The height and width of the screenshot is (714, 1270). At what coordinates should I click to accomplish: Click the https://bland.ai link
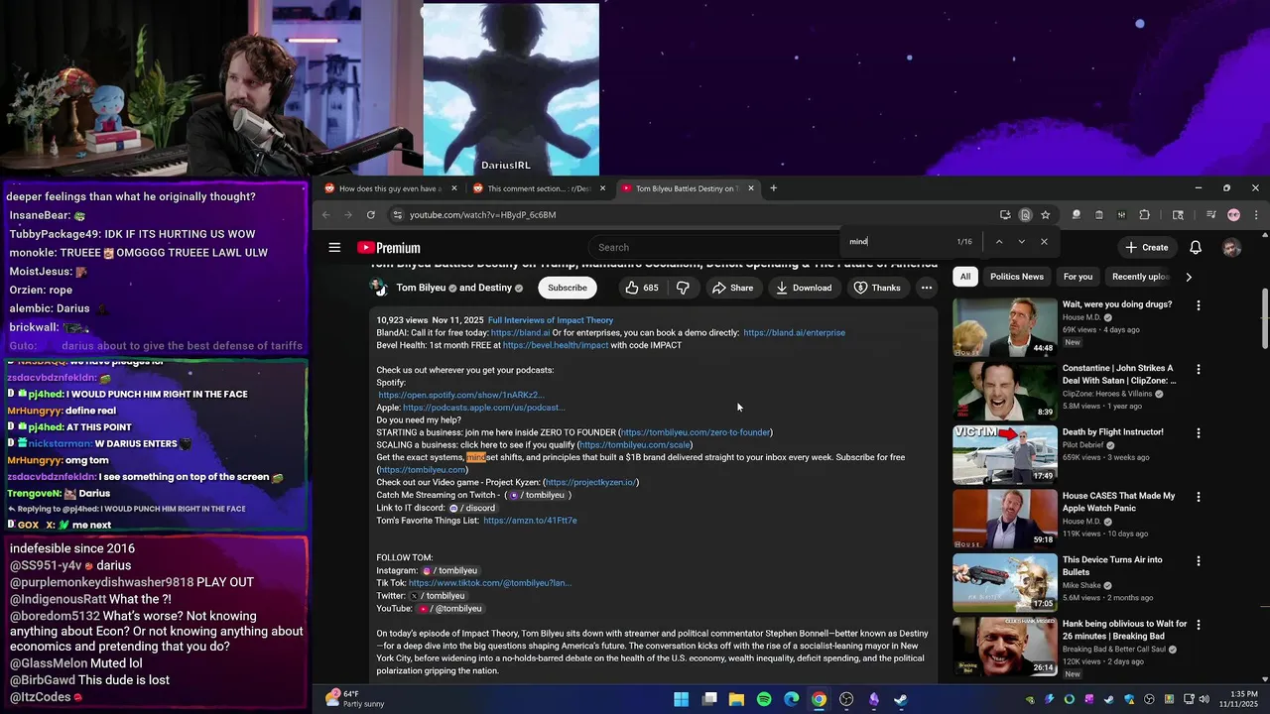pyautogui.click(x=520, y=333)
